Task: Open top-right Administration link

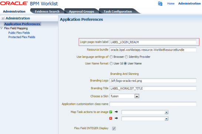Action: click(189, 3)
